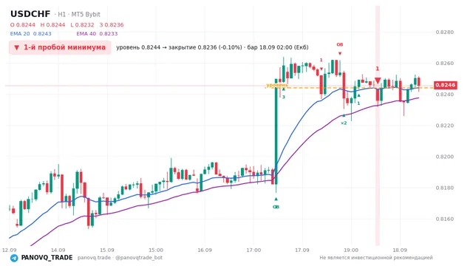Click the PANOVQ_TRADE brand name
This screenshot has height=266, width=473.
click(x=47, y=258)
